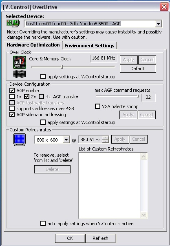Click Apply next to the refresh rate field
The image size is (170, 246).
pos(120,139)
